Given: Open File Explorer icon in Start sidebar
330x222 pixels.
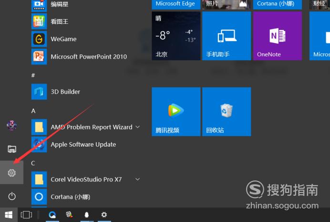Looking at the screenshot, I should tap(12, 149).
